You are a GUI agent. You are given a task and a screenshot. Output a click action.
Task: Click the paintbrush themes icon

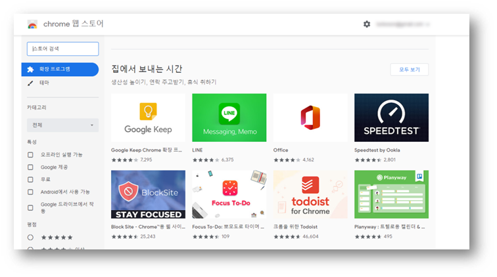(x=30, y=83)
